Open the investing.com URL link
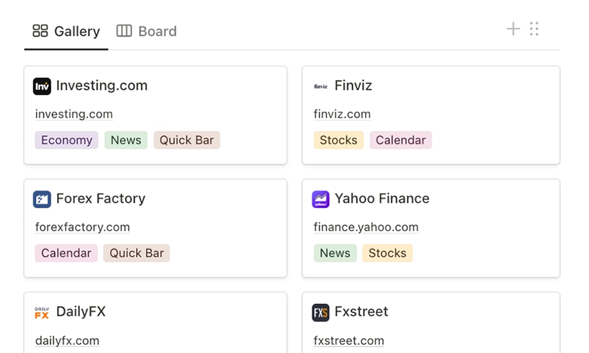The width and height of the screenshot is (589, 353). (x=74, y=114)
